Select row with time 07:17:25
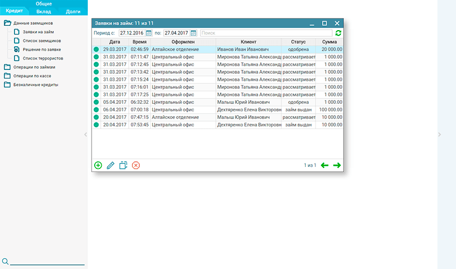456x269 pixels. point(218,95)
